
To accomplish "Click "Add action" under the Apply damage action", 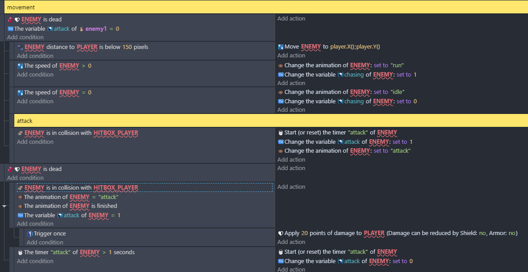I will [291, 242].
